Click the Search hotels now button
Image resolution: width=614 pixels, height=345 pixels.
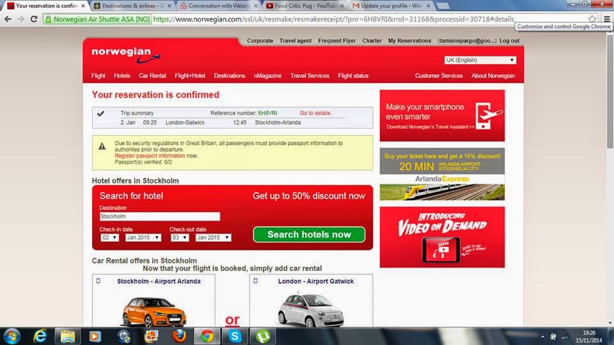pyautogui.click(x=310, y=234)
